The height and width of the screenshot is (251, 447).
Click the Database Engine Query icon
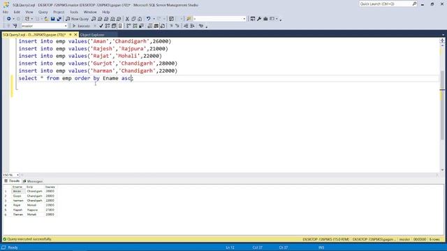(x=94, y=19)
